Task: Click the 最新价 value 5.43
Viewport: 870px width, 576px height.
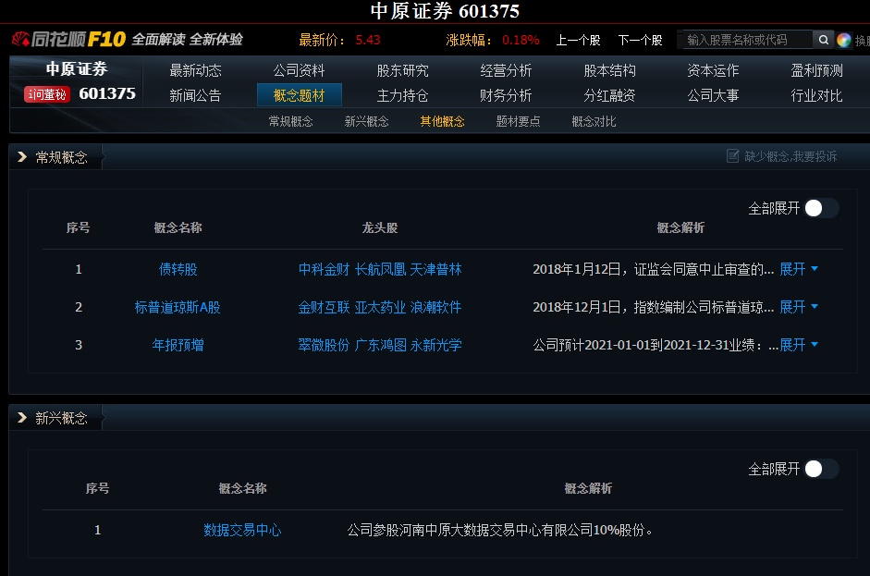Action: point(368,40)
